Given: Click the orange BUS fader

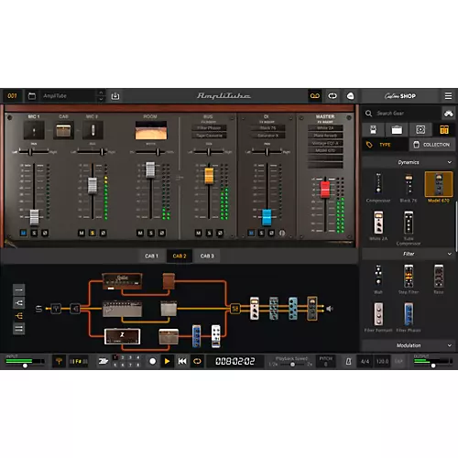Looking at the screenshot, I should pos(209,176).
